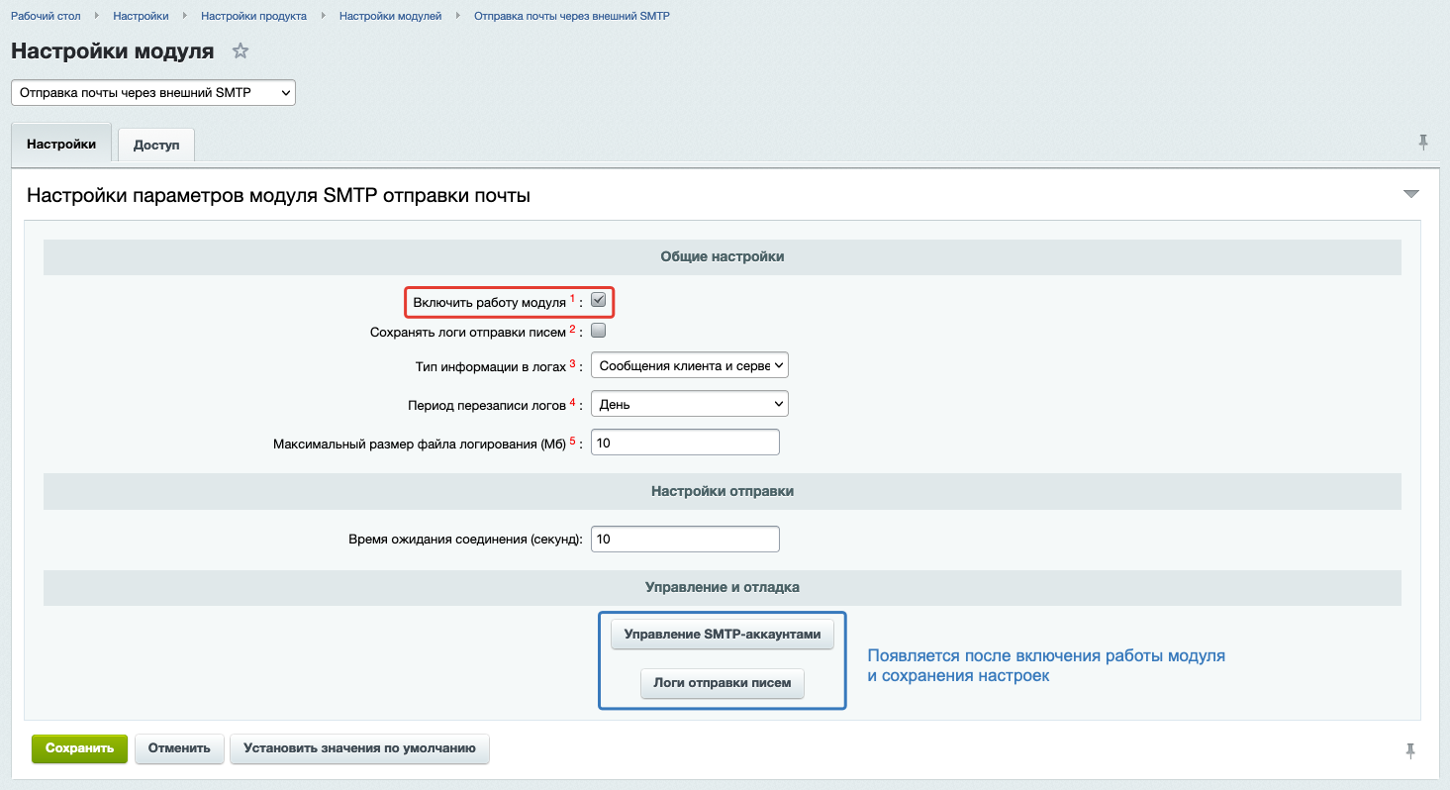Click 'Установить значения по умолчанию' button

pos(360,748)
